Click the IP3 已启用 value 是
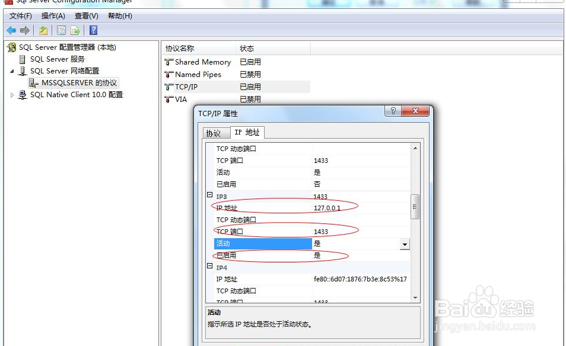Viewport: 566px width, 346px height. pos(317,255)
